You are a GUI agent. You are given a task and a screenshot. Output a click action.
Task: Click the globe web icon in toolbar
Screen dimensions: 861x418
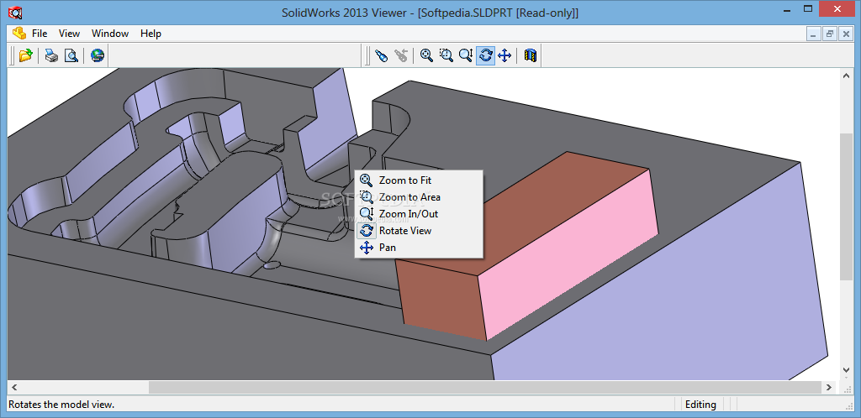point(98,55)
